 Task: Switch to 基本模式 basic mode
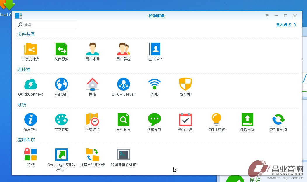[x=284, y=25]
